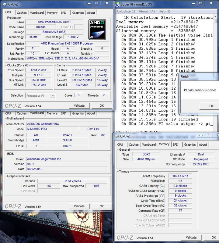This screenshot has height=243, width=219.
Task: Select SPD tab in Memory CPU-Z window
Action: (x=175, y=145)
